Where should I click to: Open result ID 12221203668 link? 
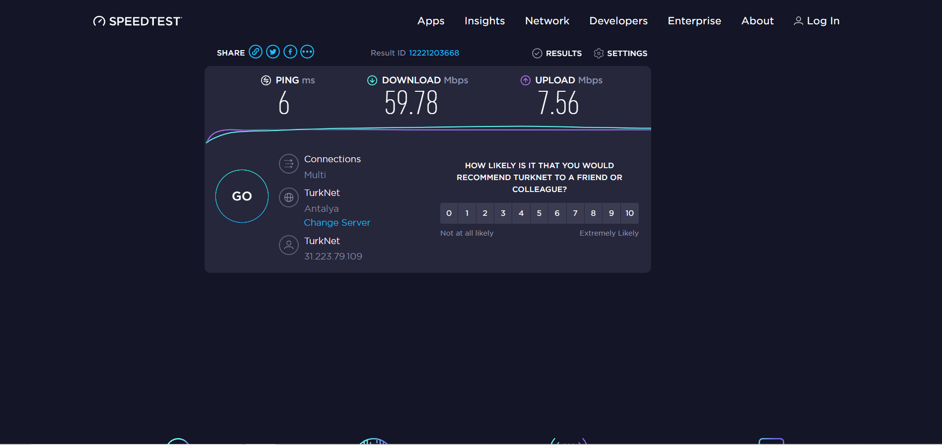(x=434, y=53)
